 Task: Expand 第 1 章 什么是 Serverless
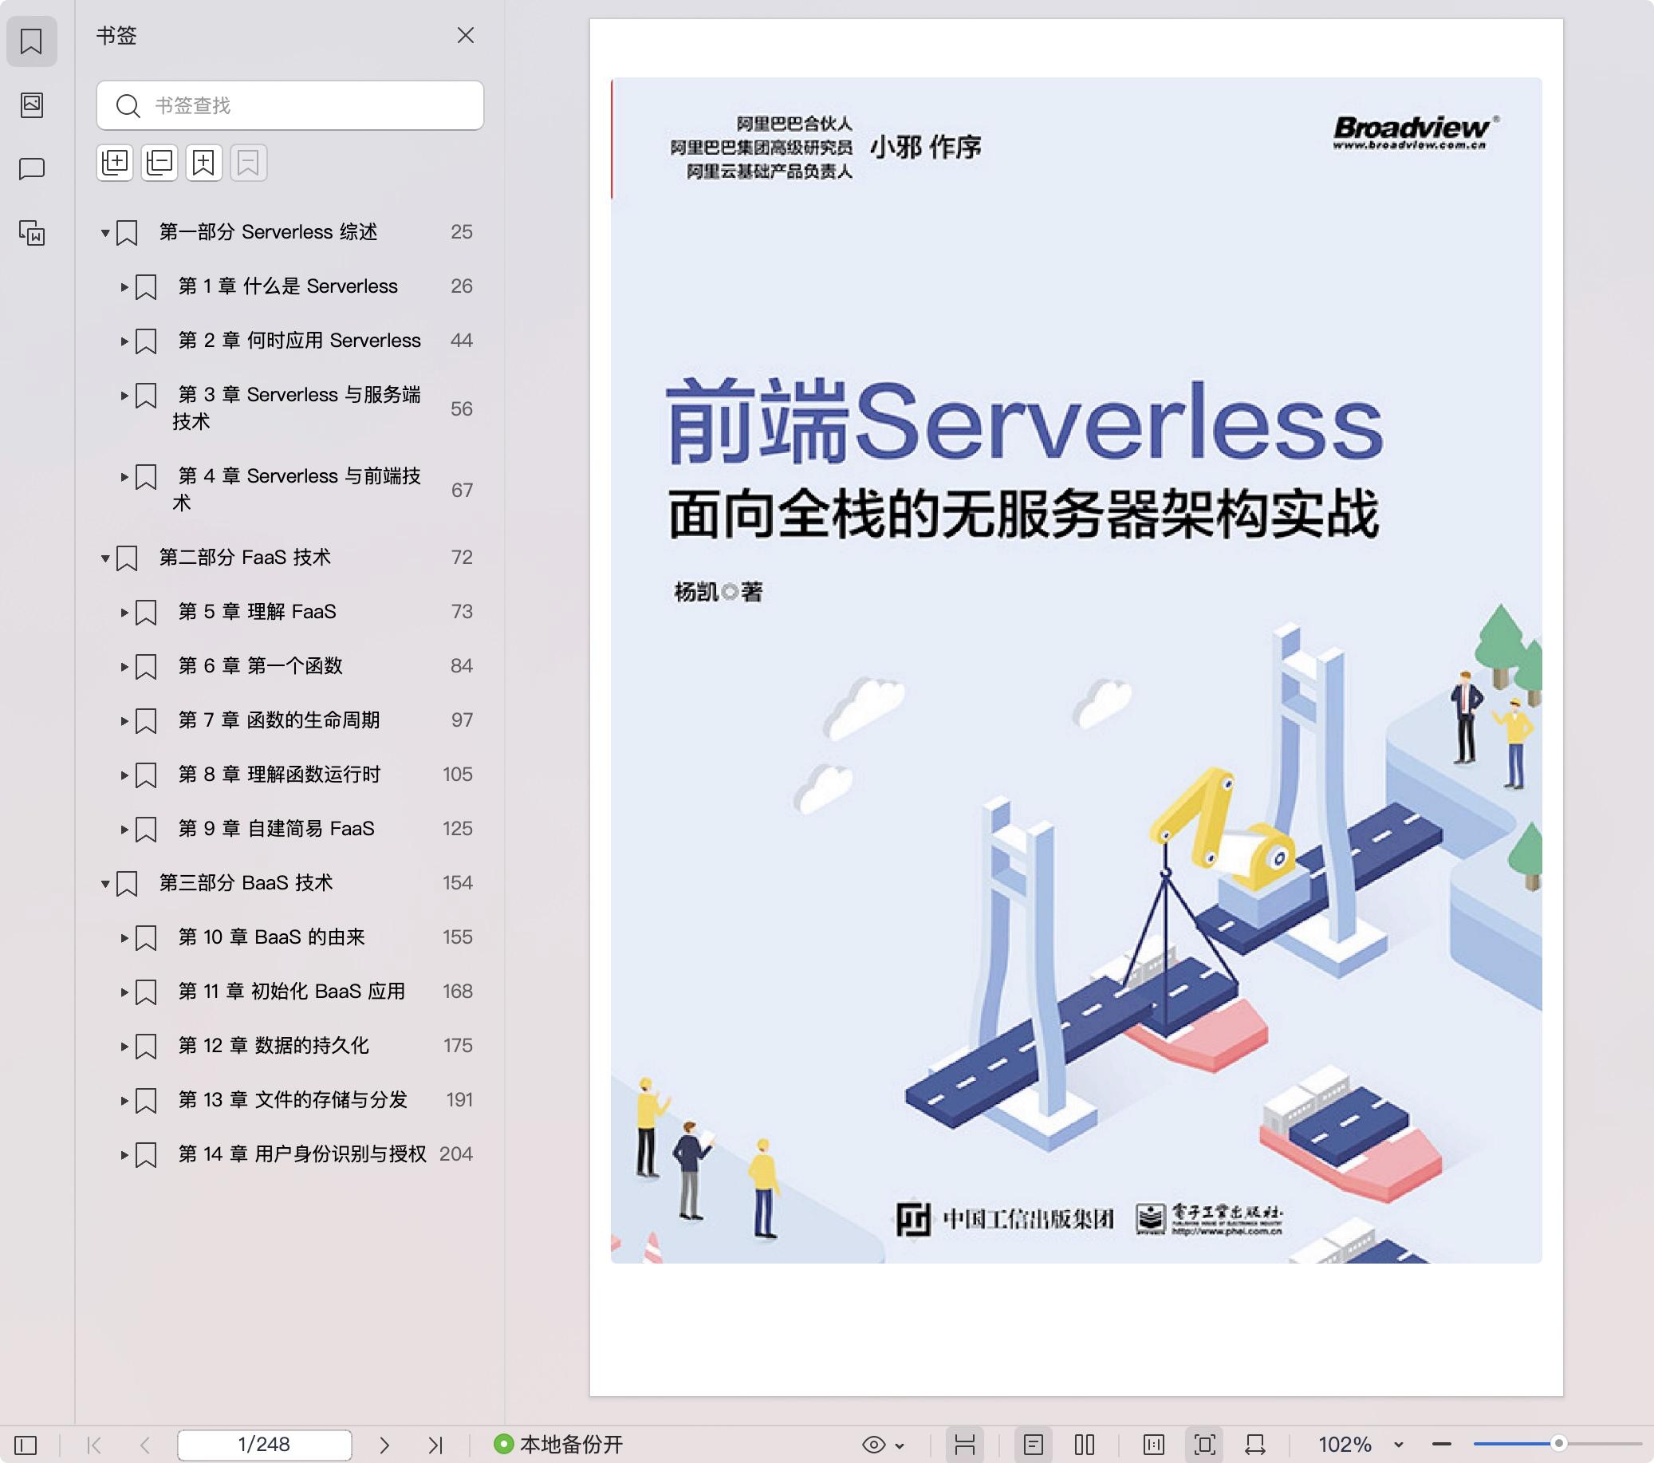[124, 287]
